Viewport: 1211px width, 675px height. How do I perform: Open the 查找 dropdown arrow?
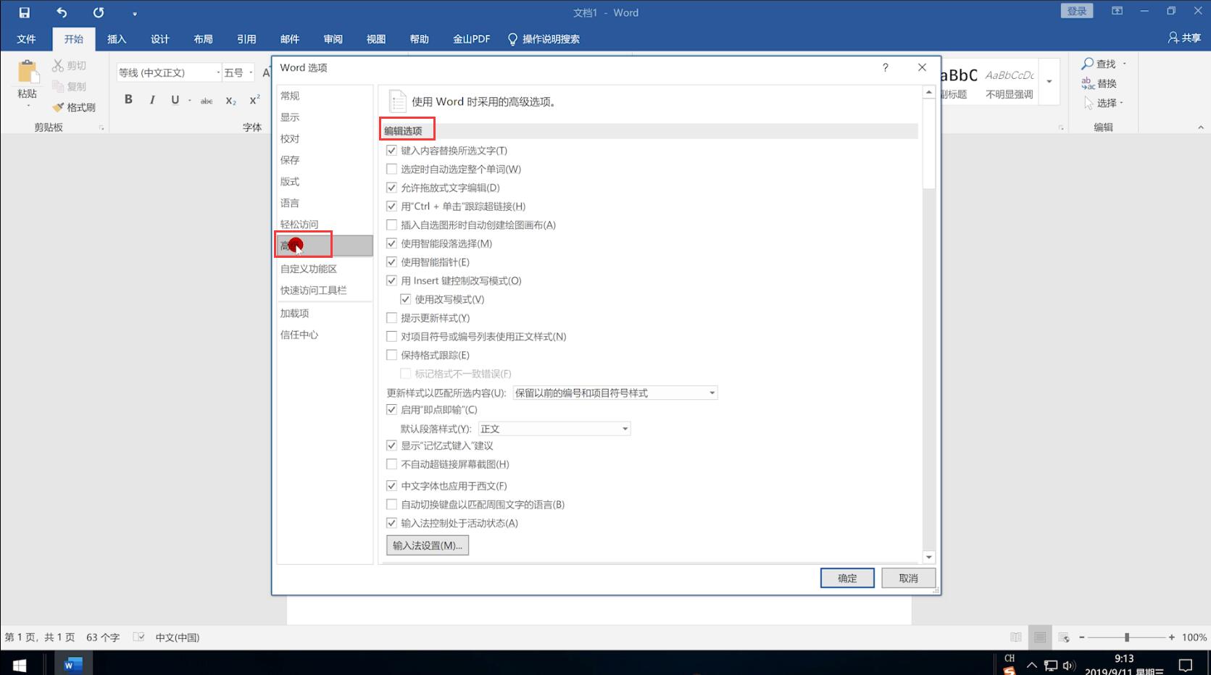click(x=1124, y=64)
